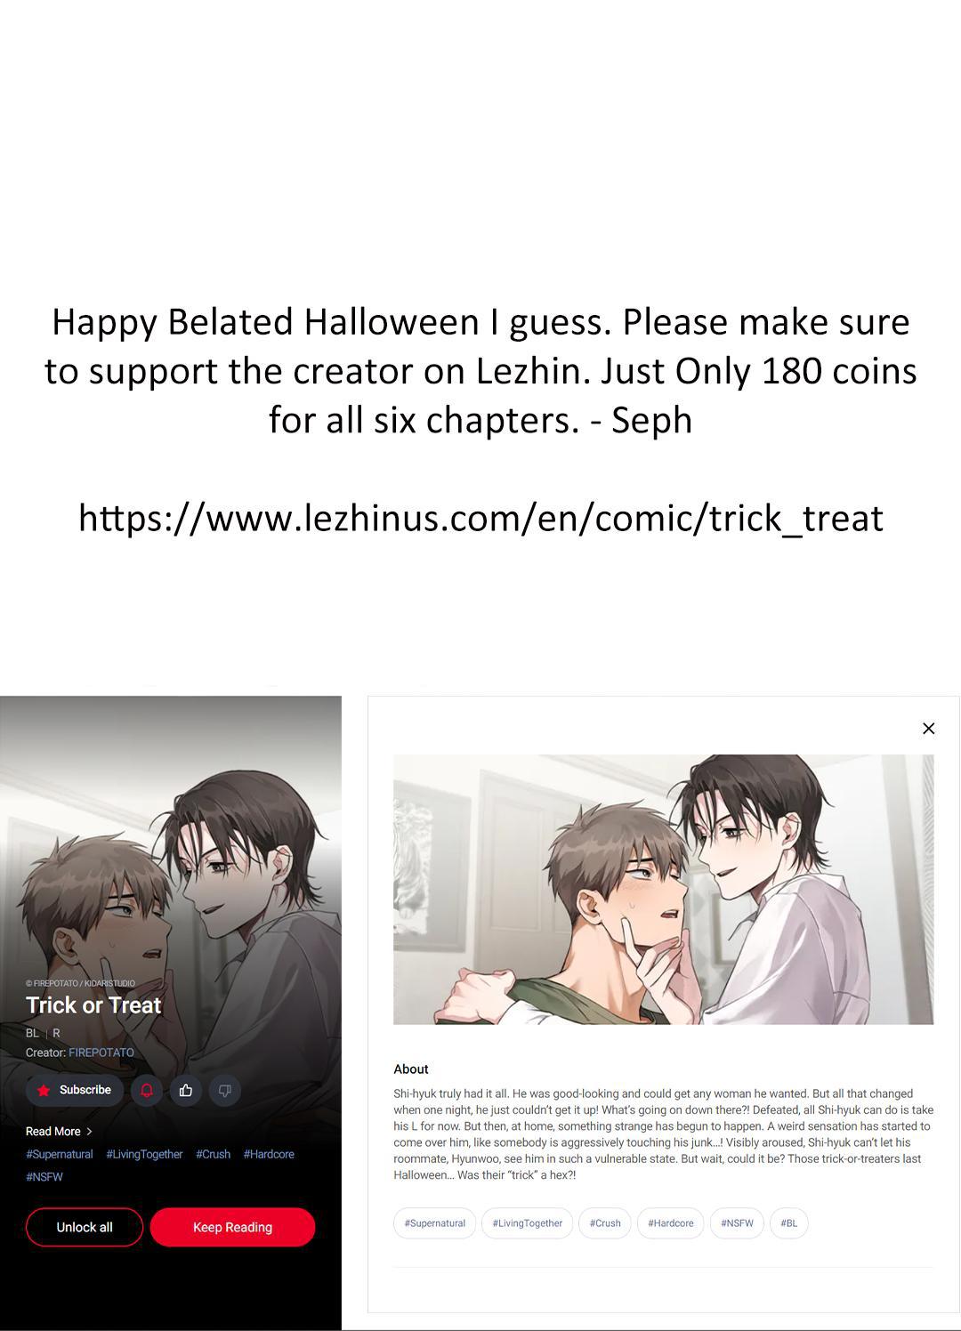Select the #Supernatural tag in left panel
The width and height of the screenshot is (961, 1331).
coord(60,1154)
